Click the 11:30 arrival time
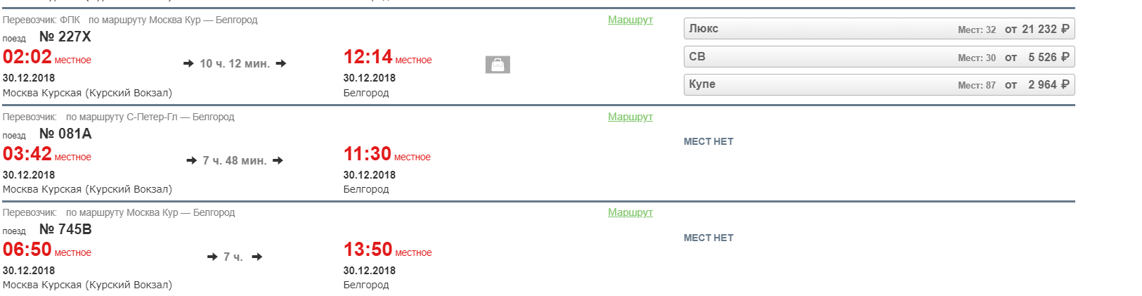Viewport: 1142px width, 296px height. [367, 154]
